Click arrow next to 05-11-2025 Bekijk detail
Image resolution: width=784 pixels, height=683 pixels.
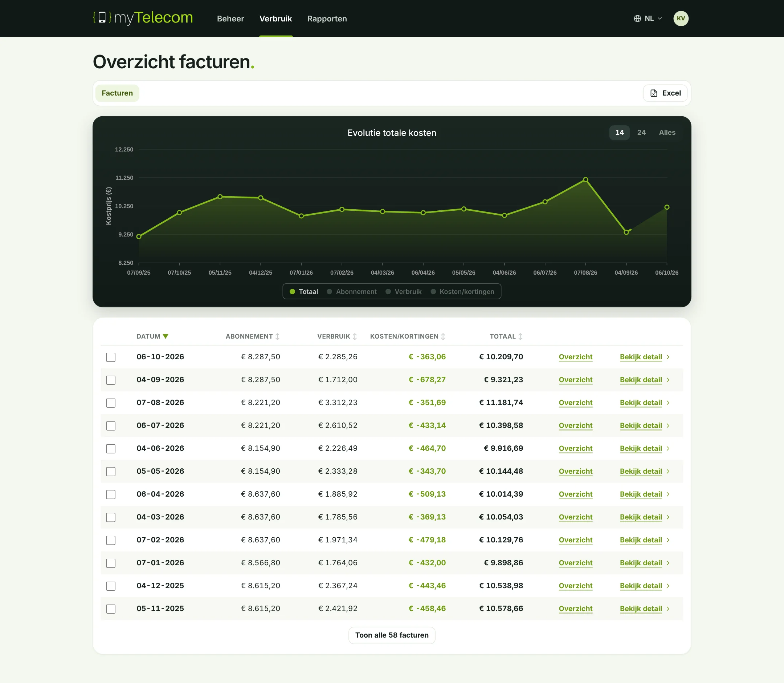click(x=668, y=609)
